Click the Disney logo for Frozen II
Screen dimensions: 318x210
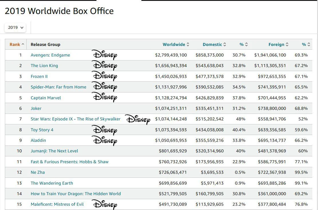(x=104, y=76)
